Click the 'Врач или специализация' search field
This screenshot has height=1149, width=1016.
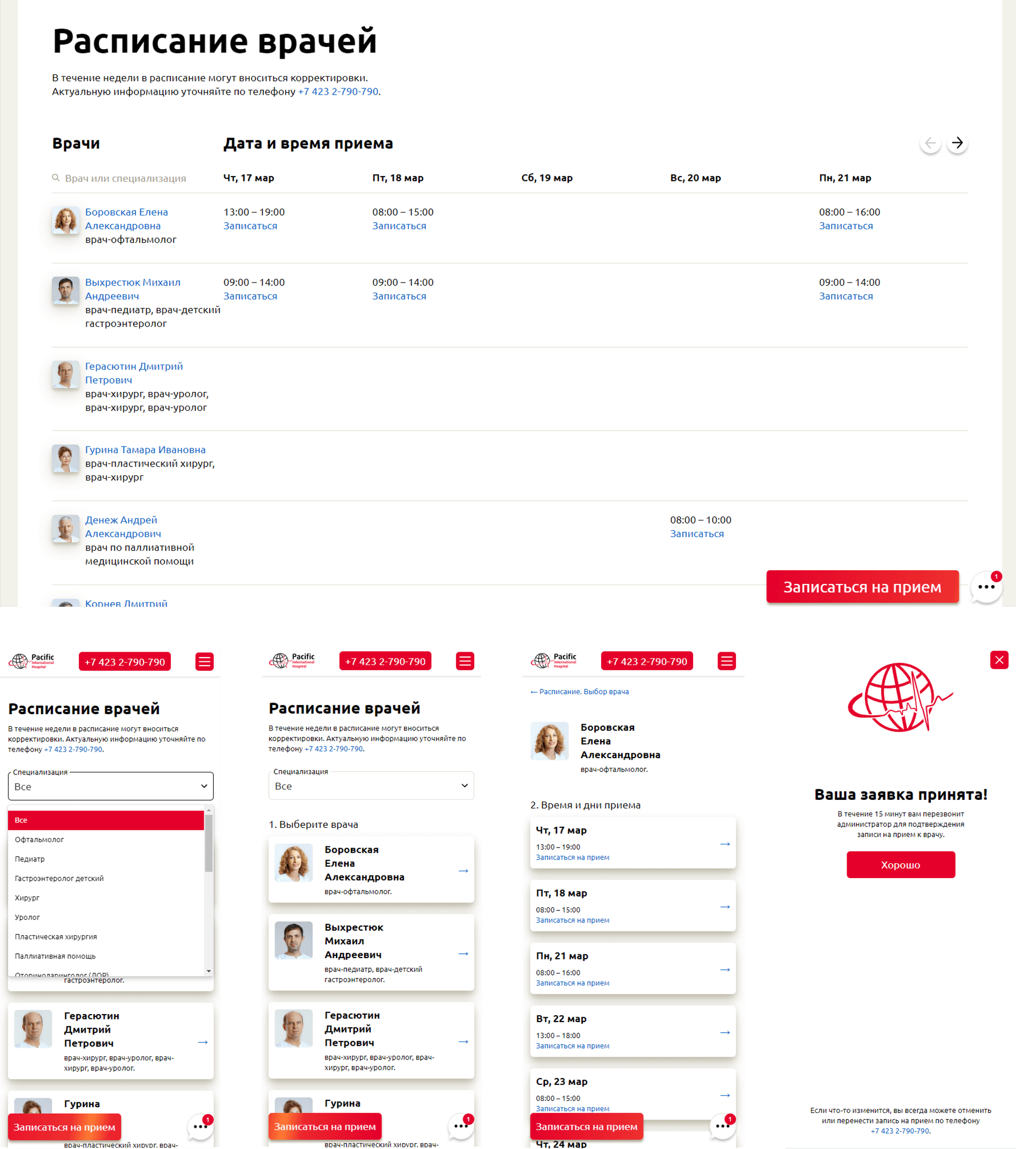coord(125,178)
